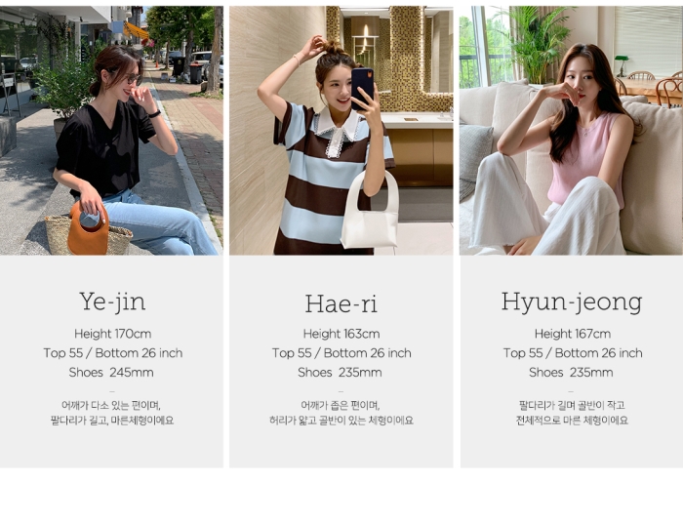683x523 pixels.
Task: Select the Height 163cm text
Action: click(341, 334)
